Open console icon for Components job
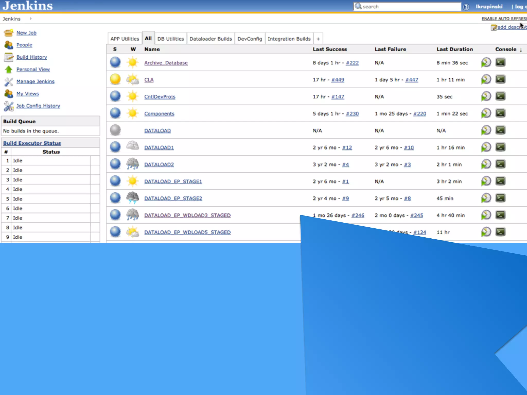This screenshot has width=527, height=395. coord(500,113)
